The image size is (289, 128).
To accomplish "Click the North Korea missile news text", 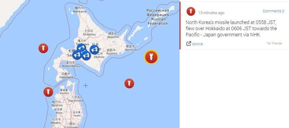I will click(231, 29).
